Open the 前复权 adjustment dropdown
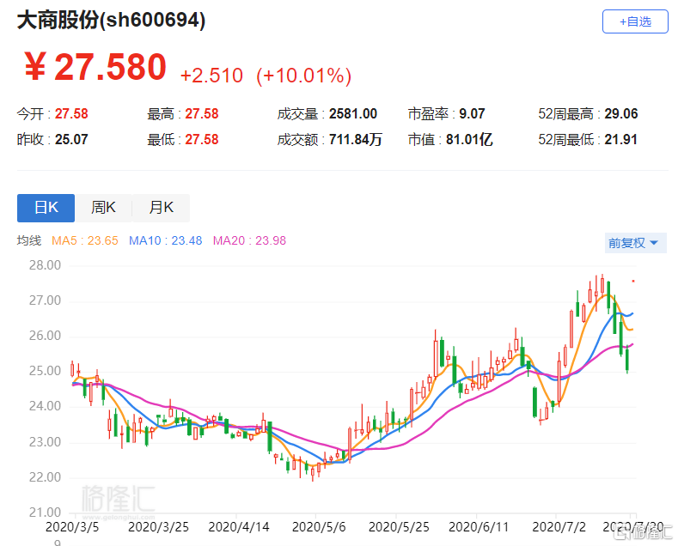Image resolution: width=678 pixels, height=546 pixels. point(635,243)
